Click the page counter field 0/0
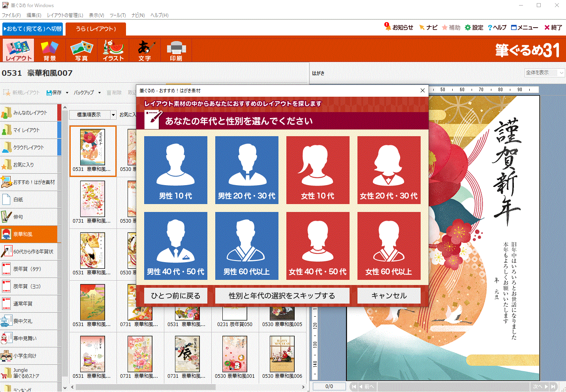This screenshot has height=392, width=566. [x=329, y=386]
